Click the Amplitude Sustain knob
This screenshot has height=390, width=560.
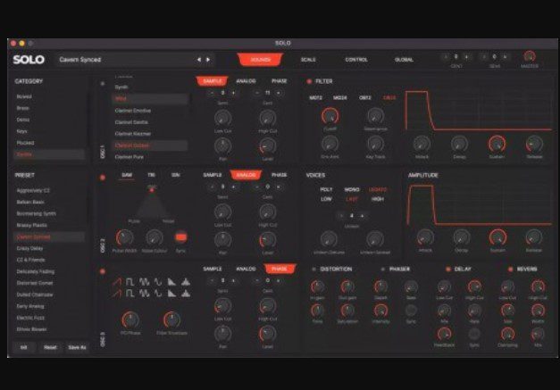pos(497,237)
